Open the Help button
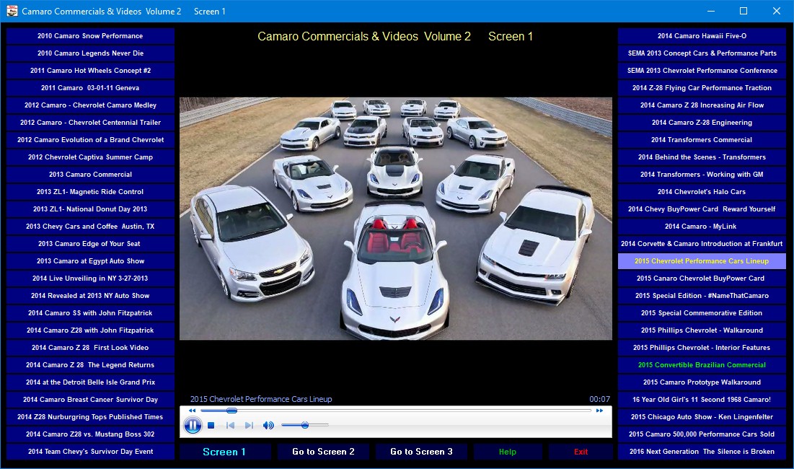The height and width of the screenshot is (469, 794). pyautogui.click(x=508, y=452)
